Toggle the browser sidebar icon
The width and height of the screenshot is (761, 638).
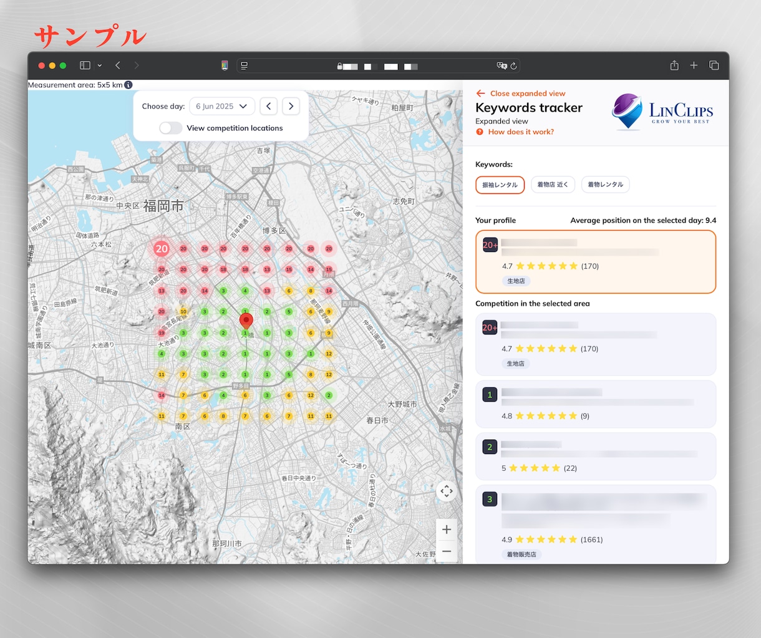85,65
